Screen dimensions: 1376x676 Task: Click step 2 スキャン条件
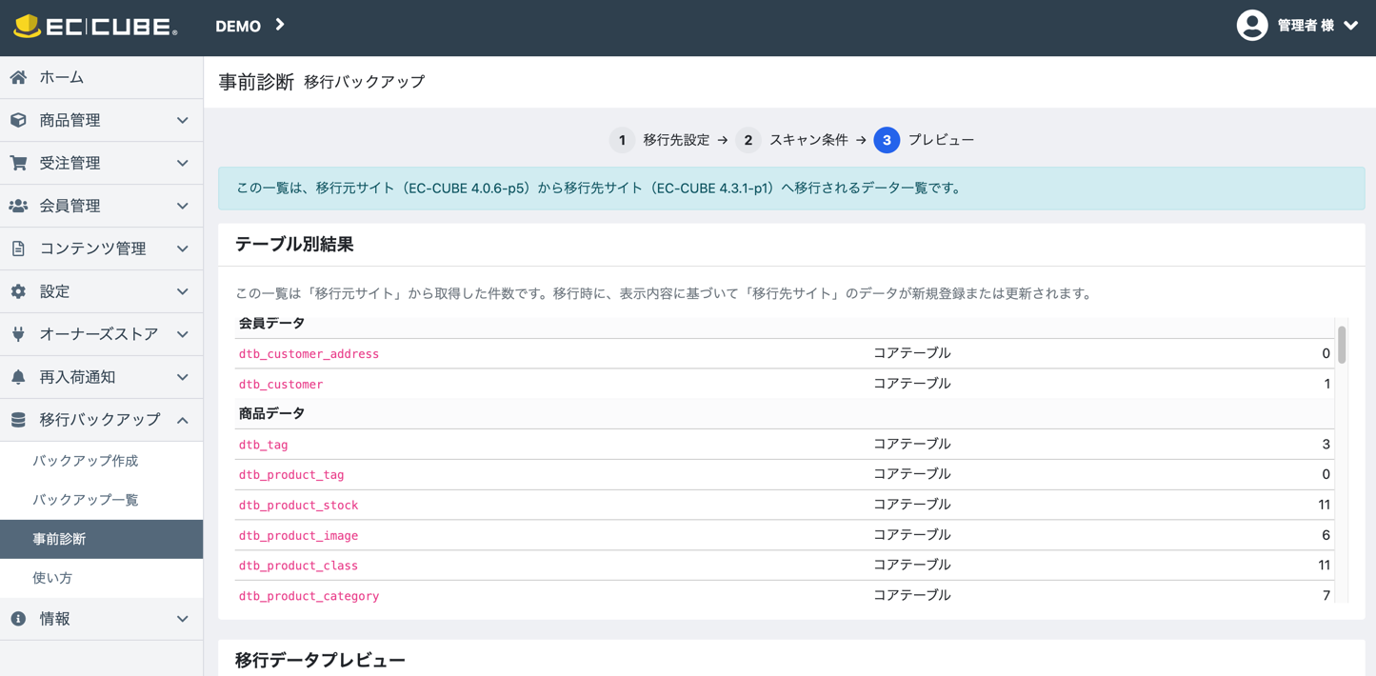[x=792, y=140]
